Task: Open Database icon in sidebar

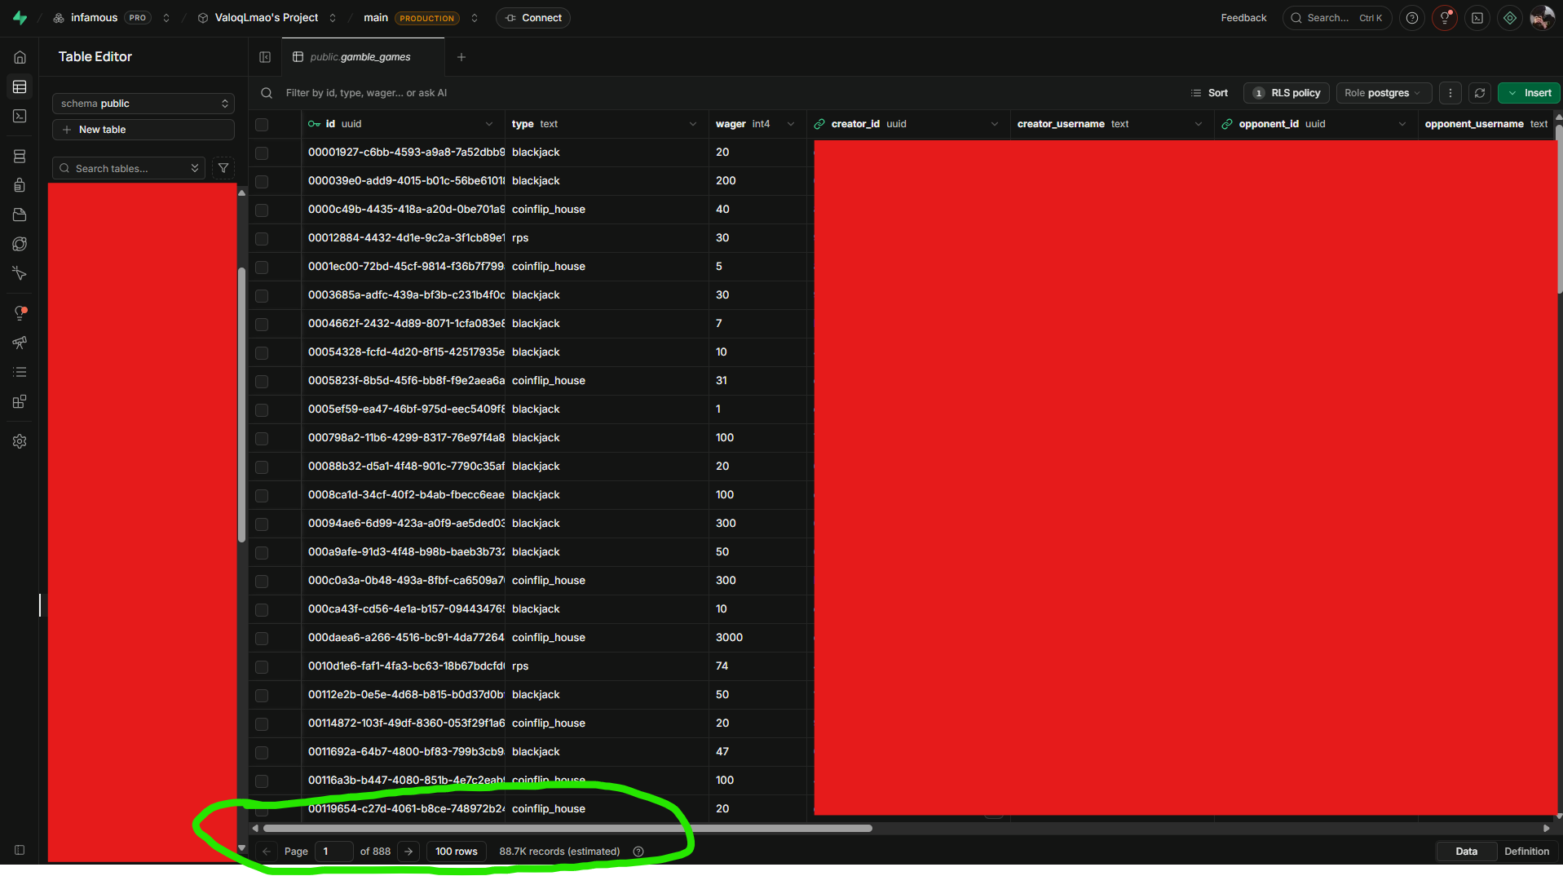Action: 20,156
